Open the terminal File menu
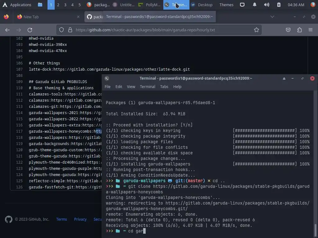The image size is (318, 238). click(x=107, y=87)
